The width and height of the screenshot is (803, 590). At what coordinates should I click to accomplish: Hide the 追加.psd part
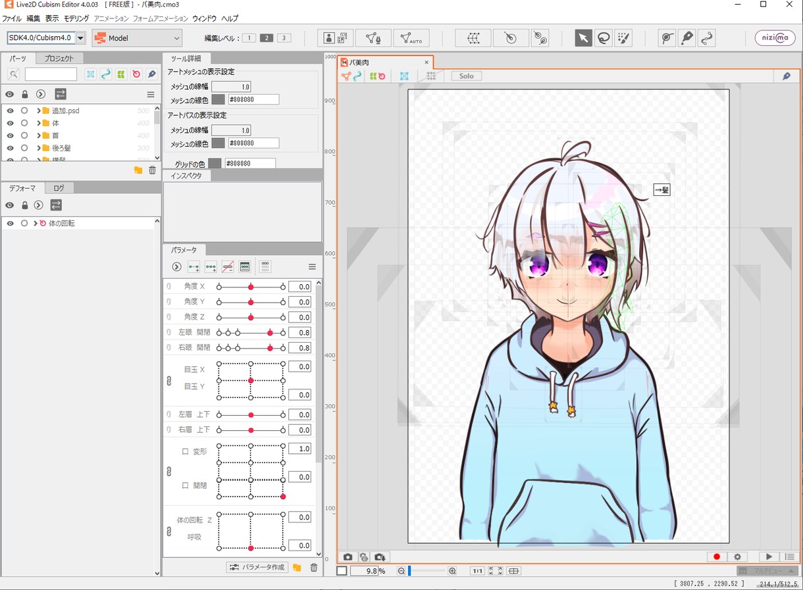tap(11, 111)
